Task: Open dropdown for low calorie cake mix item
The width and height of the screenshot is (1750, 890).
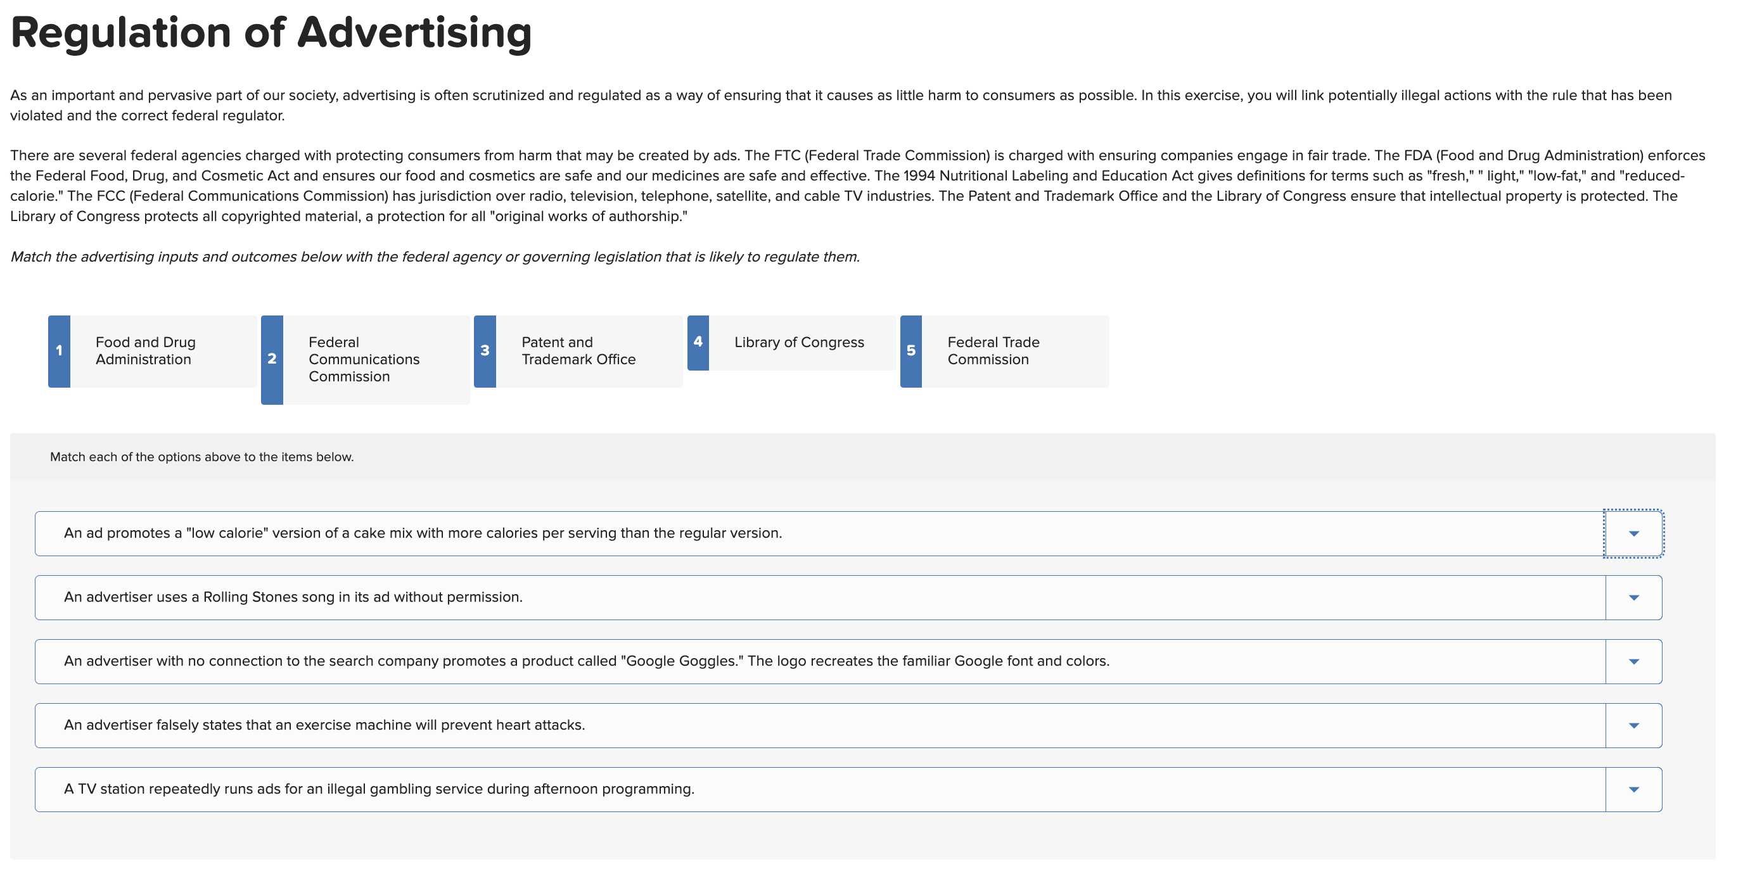Action: click(1633, 533)
